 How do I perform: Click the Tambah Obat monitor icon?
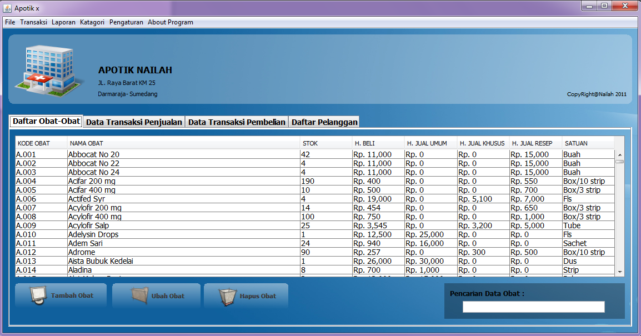[x=38, y=295]
